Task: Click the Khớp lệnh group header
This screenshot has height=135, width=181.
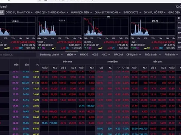Action: [x=112, y=61]
